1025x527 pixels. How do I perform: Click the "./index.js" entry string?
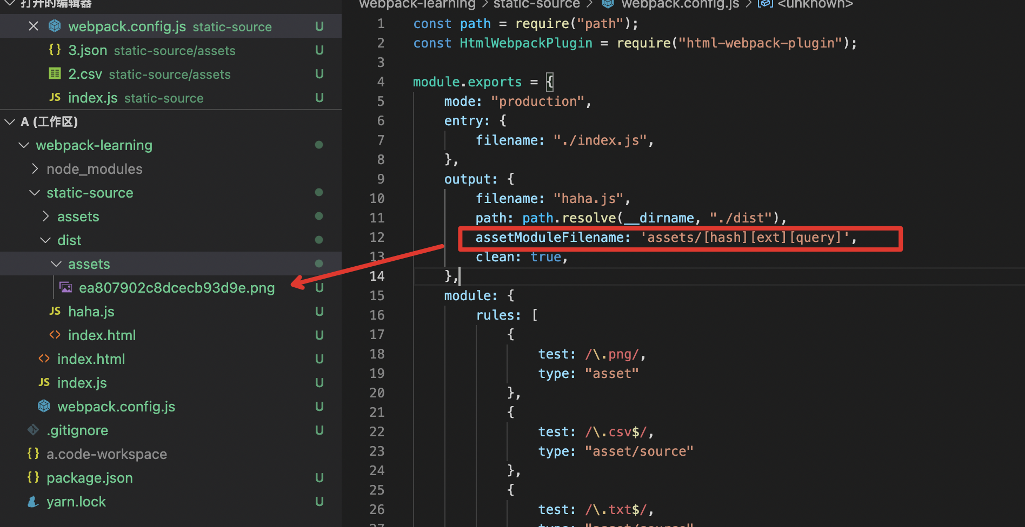pyautogui.click(x=600, y=140)
